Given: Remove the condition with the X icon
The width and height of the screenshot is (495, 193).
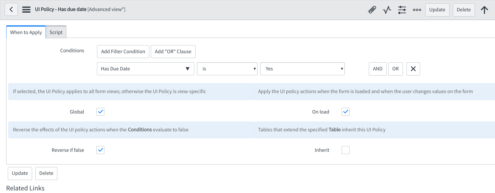Looking at the screenshot, I should click(413, 69).
